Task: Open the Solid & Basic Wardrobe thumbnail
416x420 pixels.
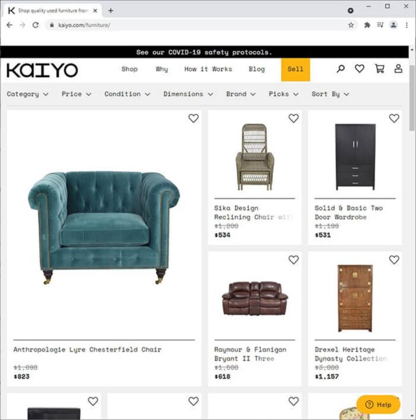Action: (x=355, y=156)
